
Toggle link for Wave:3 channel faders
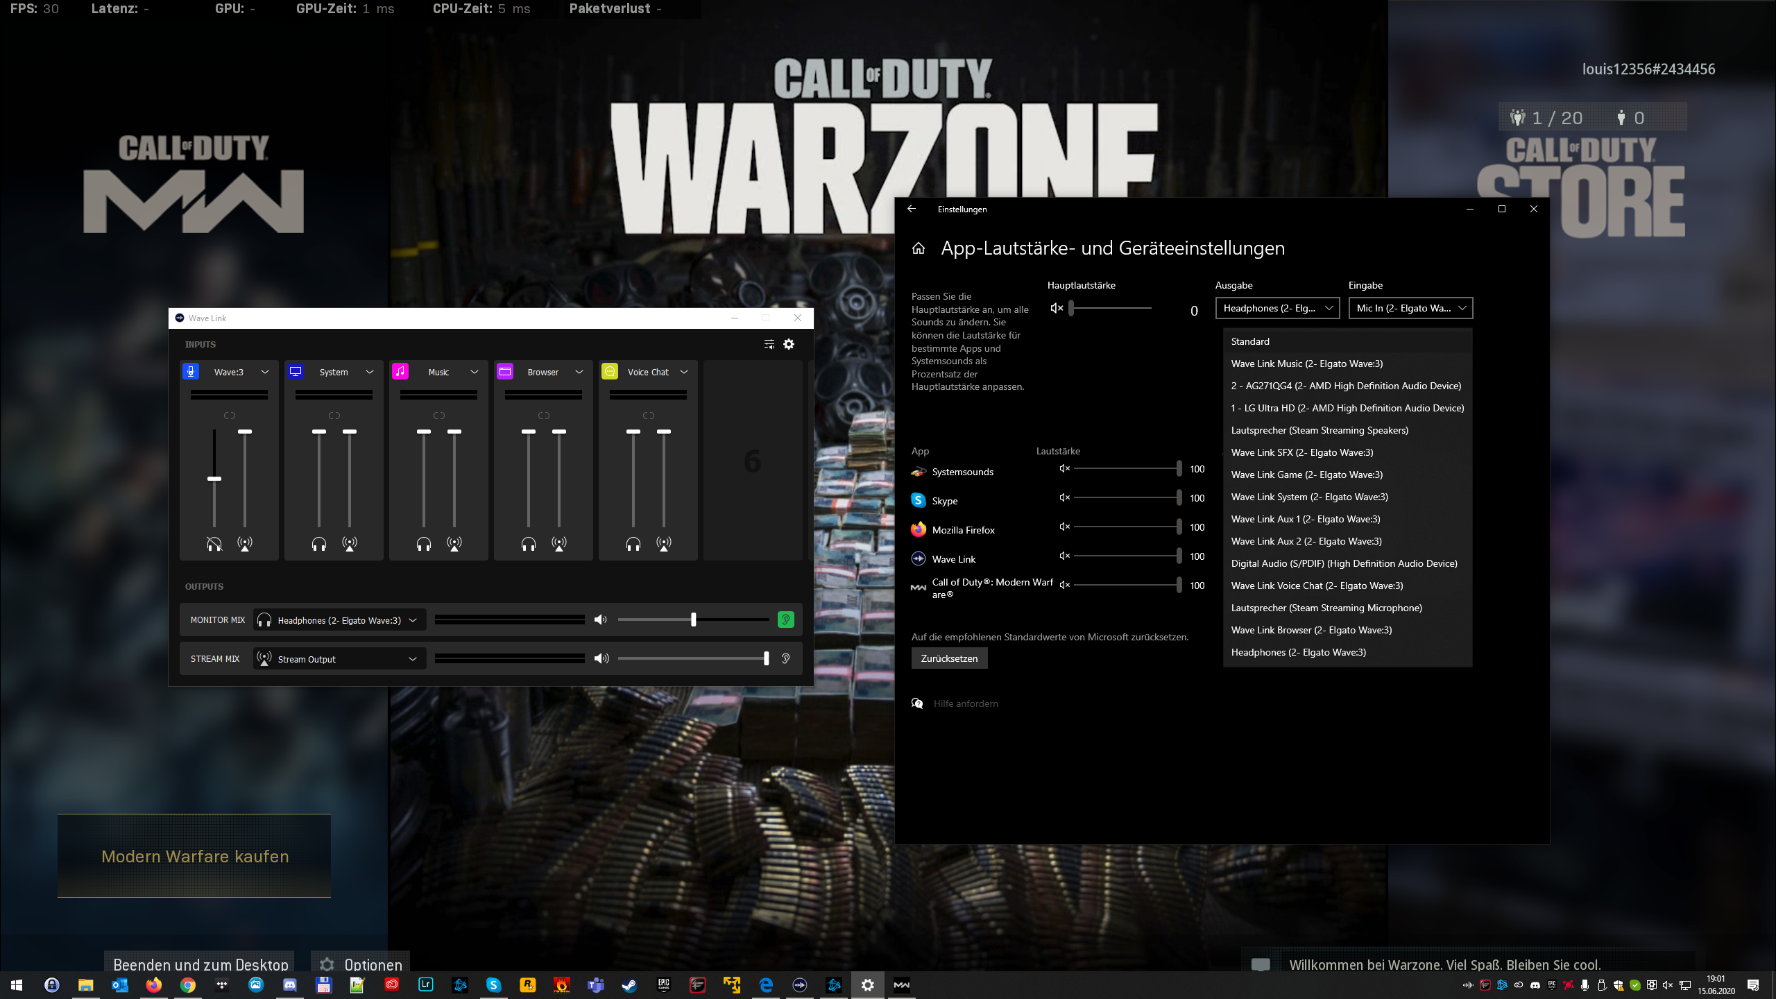[230, 416]
